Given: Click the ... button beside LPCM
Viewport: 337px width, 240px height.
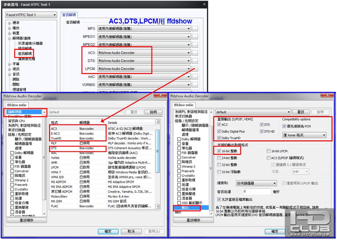Looking at the screenshot, I should click(x=195, y=69).
